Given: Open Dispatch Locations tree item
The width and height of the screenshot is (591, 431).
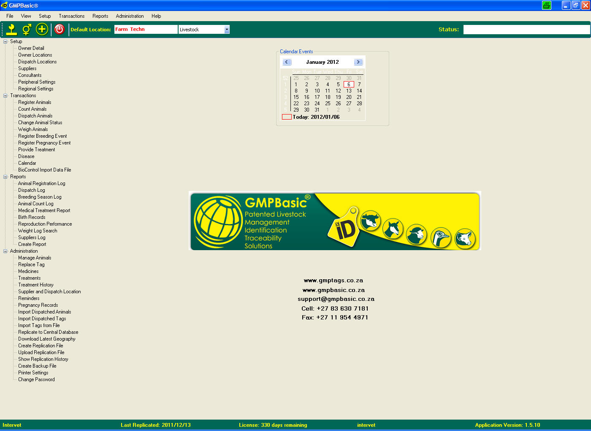Looking at the screenshot, I should point(37,62).
